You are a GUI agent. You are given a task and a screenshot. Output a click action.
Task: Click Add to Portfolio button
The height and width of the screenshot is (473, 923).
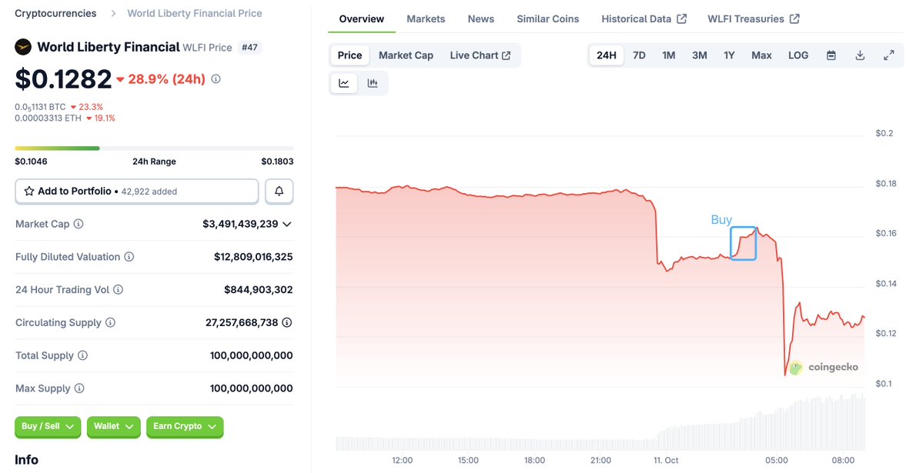137,191
